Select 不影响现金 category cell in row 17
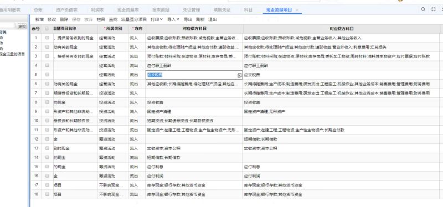The image size is (443, 207). pos(113,185)
